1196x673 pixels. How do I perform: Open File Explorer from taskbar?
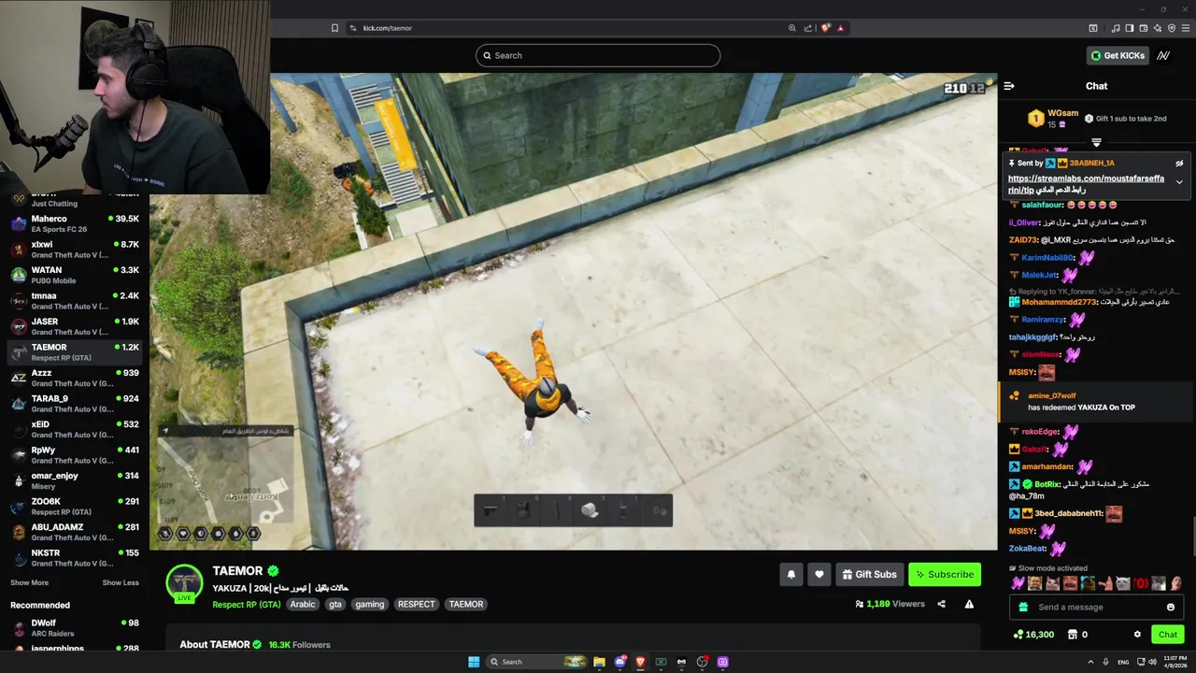pos(599,662)
